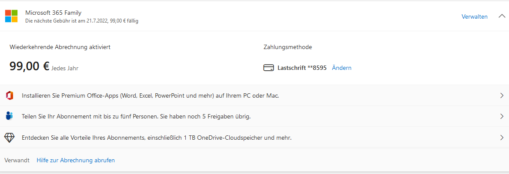Screen dimensions: 509x174
Task: Click the Office apps icon
Action: pos(10,95)
